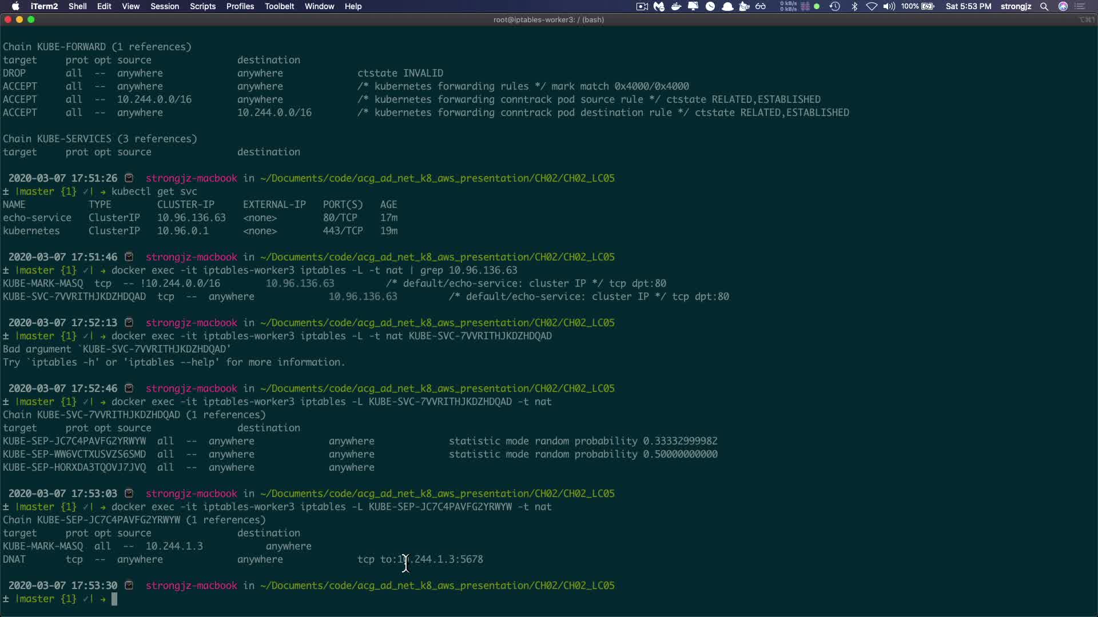The width and height of the screenshot is (1098, 617).
Task: Open the Notification Center icon
Action: click(1080, 6)
